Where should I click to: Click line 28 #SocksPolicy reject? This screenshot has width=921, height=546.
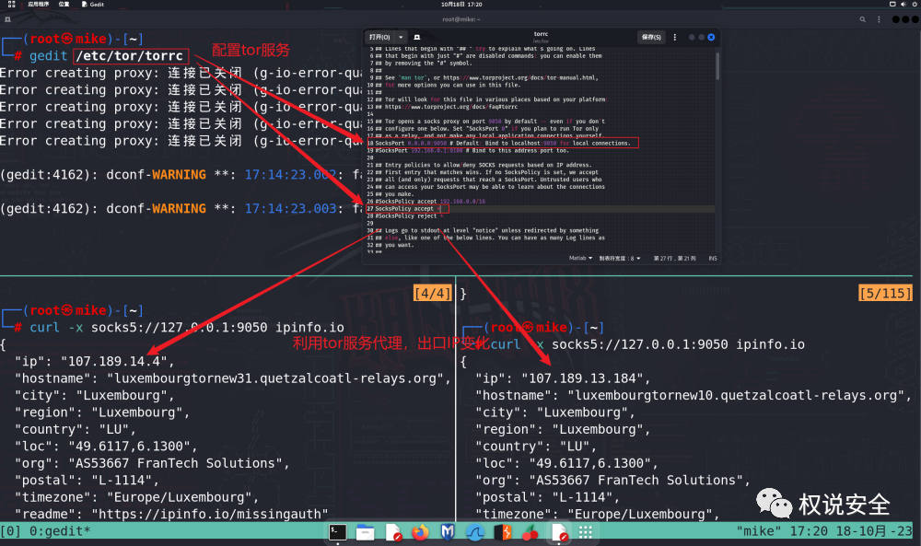(x=408, y=216)
